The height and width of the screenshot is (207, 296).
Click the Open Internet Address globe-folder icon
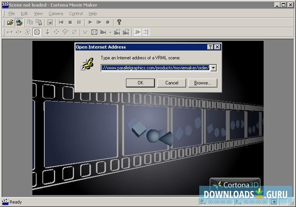pyautogui.click(x=19, y=22)
